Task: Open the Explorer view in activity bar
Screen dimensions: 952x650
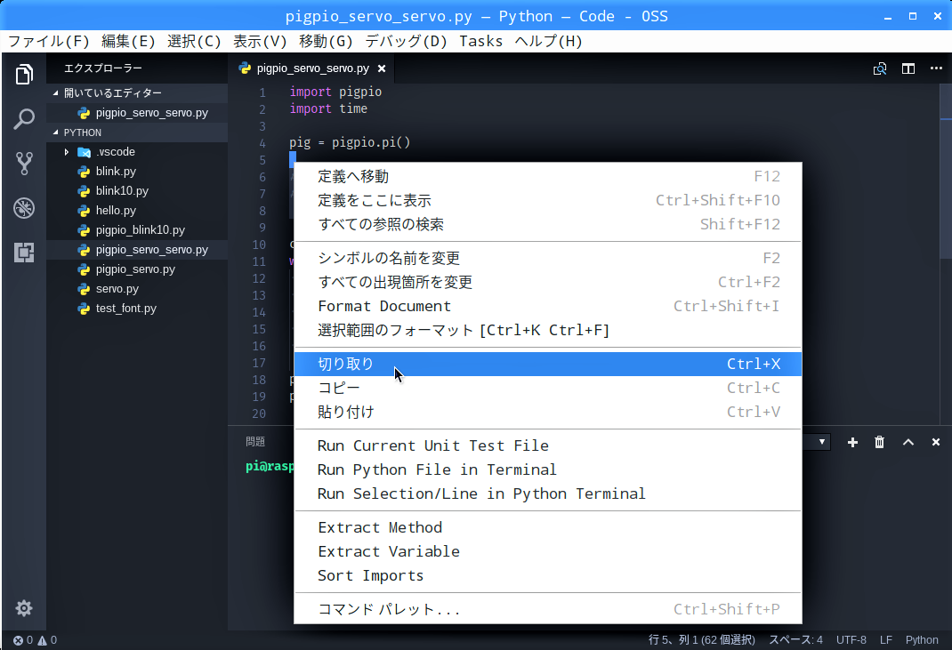Action: [x=24, y=75]
